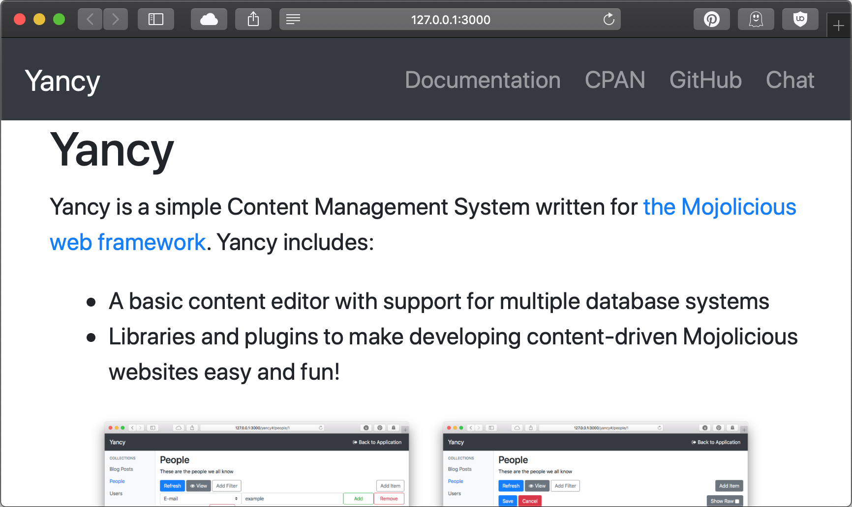Image resolution: width=852 pixels, height=507 pixels.
Task: Focus the 127.0.0.1:3000 address field
Action: click(x=450, y=20)
